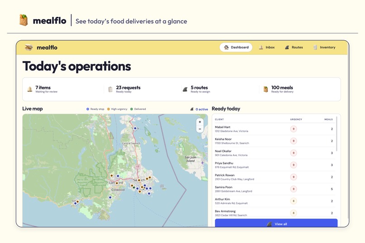Click the Delivered legend dot

point(131,109)
